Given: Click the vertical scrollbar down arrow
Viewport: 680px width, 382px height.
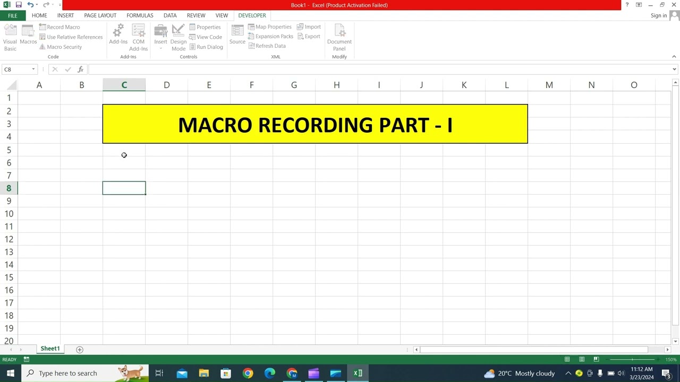Looking at the screenshot, I should tap(675, 341).
